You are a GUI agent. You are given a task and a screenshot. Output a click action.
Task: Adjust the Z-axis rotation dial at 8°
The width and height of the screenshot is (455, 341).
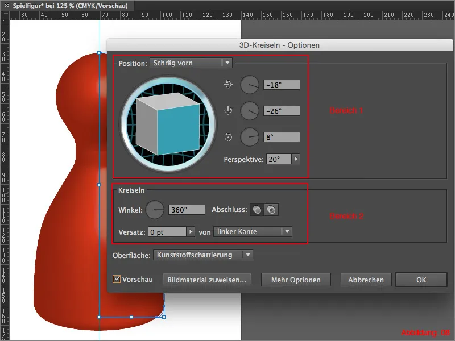[250, 137]
